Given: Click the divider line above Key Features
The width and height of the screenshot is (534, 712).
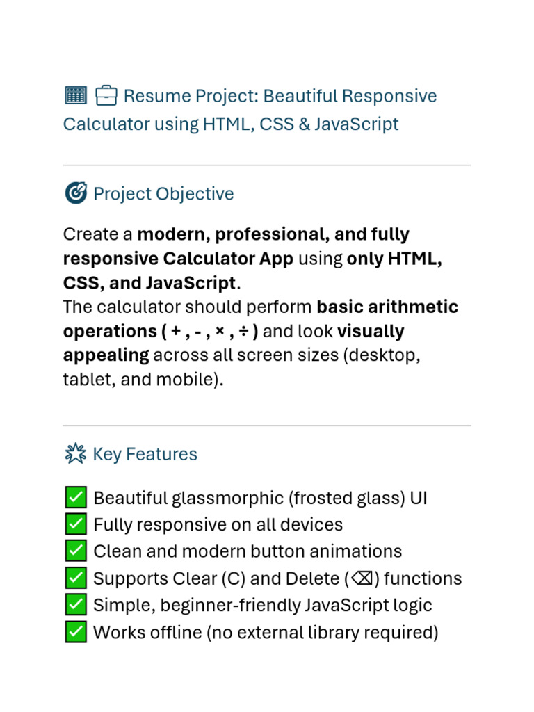Looking at the screenshot, I should click(x=267, y=426).
